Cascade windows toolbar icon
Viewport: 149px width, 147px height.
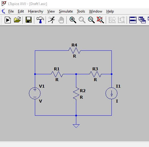pyautogui.click(x=142, y=20)
